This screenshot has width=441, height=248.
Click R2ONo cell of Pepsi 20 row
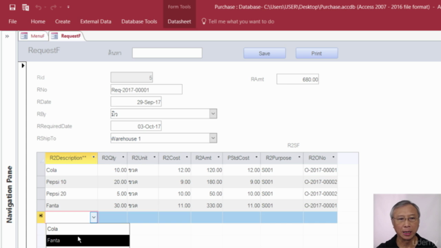click(320, 194)
